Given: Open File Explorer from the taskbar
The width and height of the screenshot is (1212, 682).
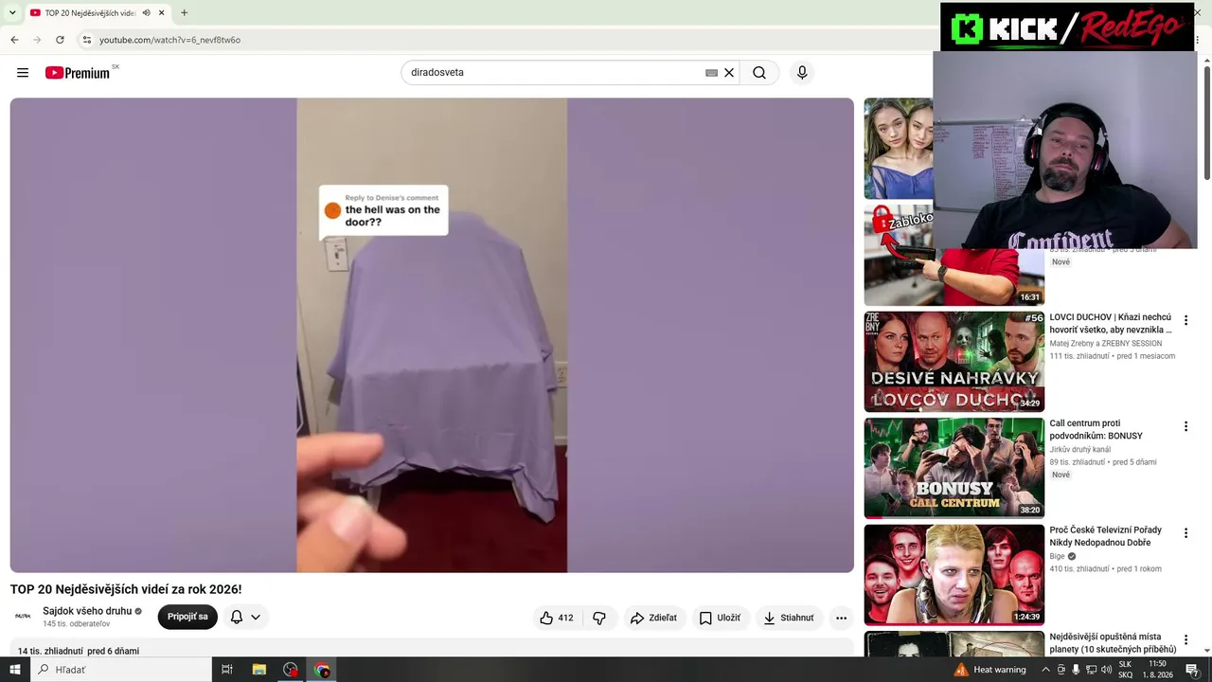Looking at the screenshot, I should click(258, 670).
